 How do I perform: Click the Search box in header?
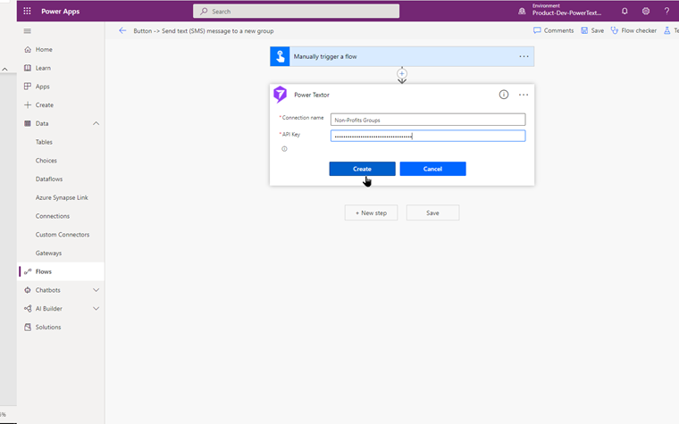point(297,12)
